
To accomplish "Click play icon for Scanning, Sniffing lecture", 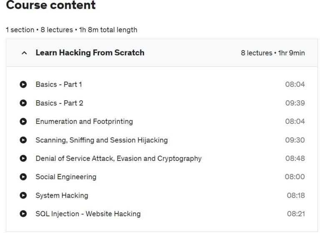I will coord(23,140).
